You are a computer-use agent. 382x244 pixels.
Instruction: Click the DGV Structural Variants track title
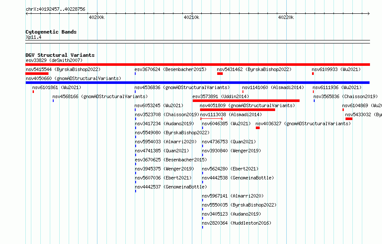coord(60,55)
